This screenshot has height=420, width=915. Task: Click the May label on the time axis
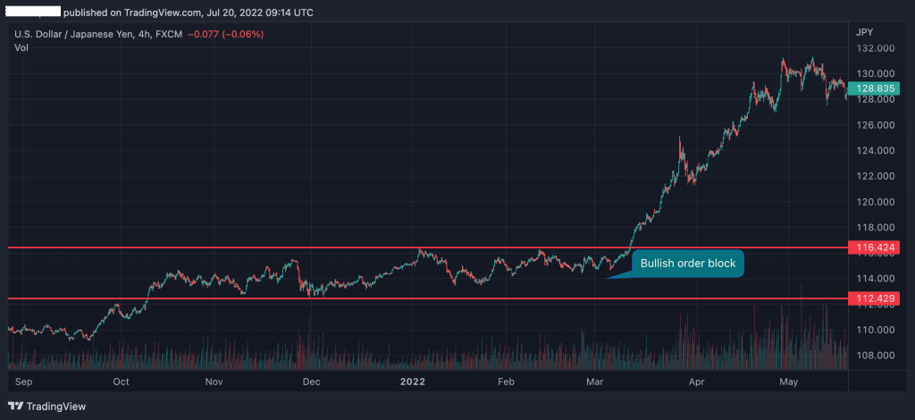coord(789,382)
